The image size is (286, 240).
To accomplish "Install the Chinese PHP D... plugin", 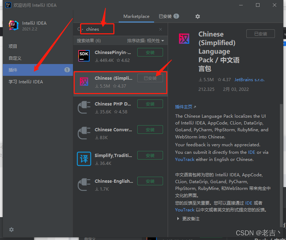I will (150, 104).
